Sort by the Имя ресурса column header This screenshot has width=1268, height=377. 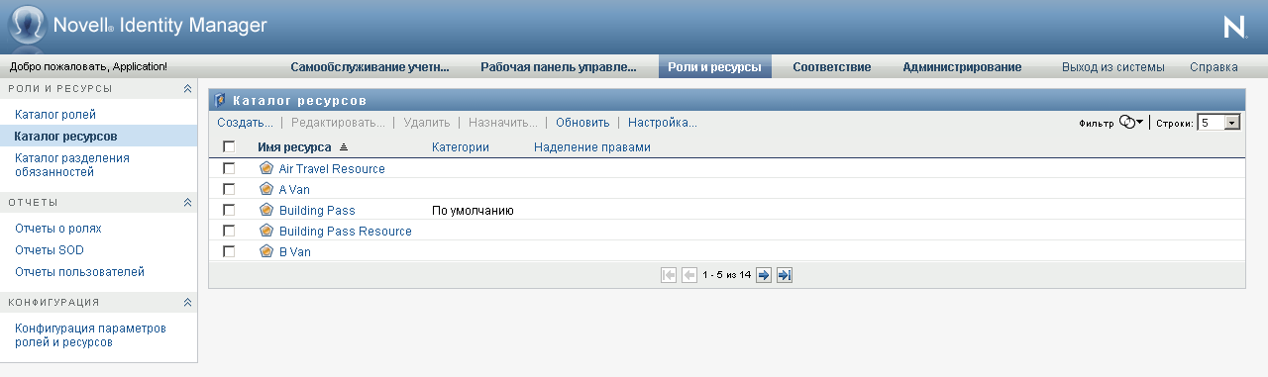pos(294,147)
